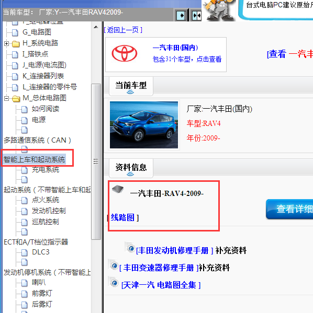313x313 pixels.
Task: Open 天津一汽 电路图全集 link
Action: (161, 285)
